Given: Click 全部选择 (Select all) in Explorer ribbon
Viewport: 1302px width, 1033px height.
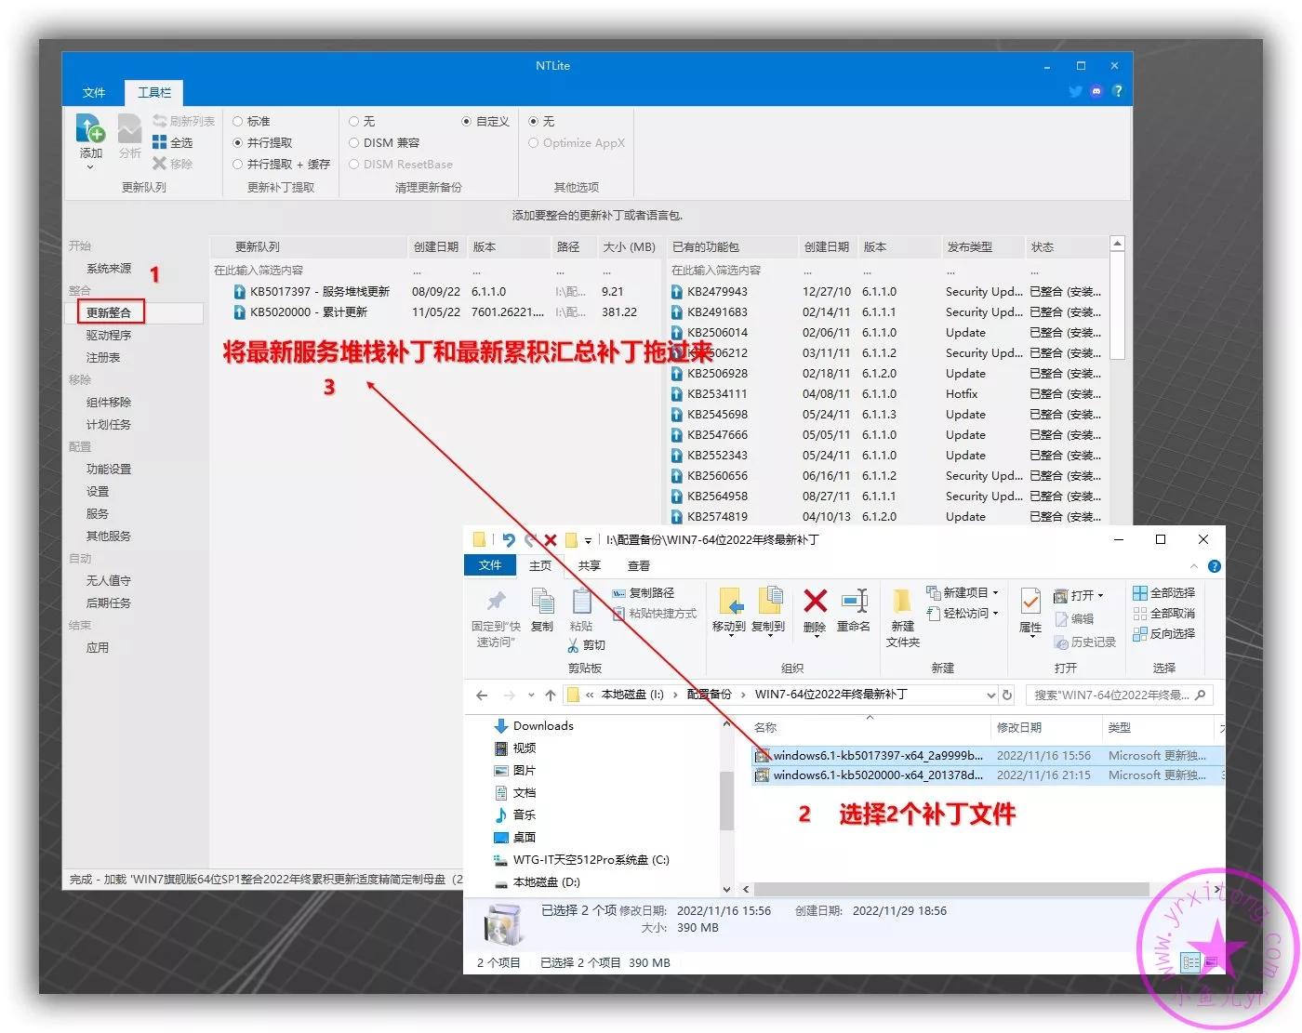Looking at the screenshot, I should (1164, 593).
